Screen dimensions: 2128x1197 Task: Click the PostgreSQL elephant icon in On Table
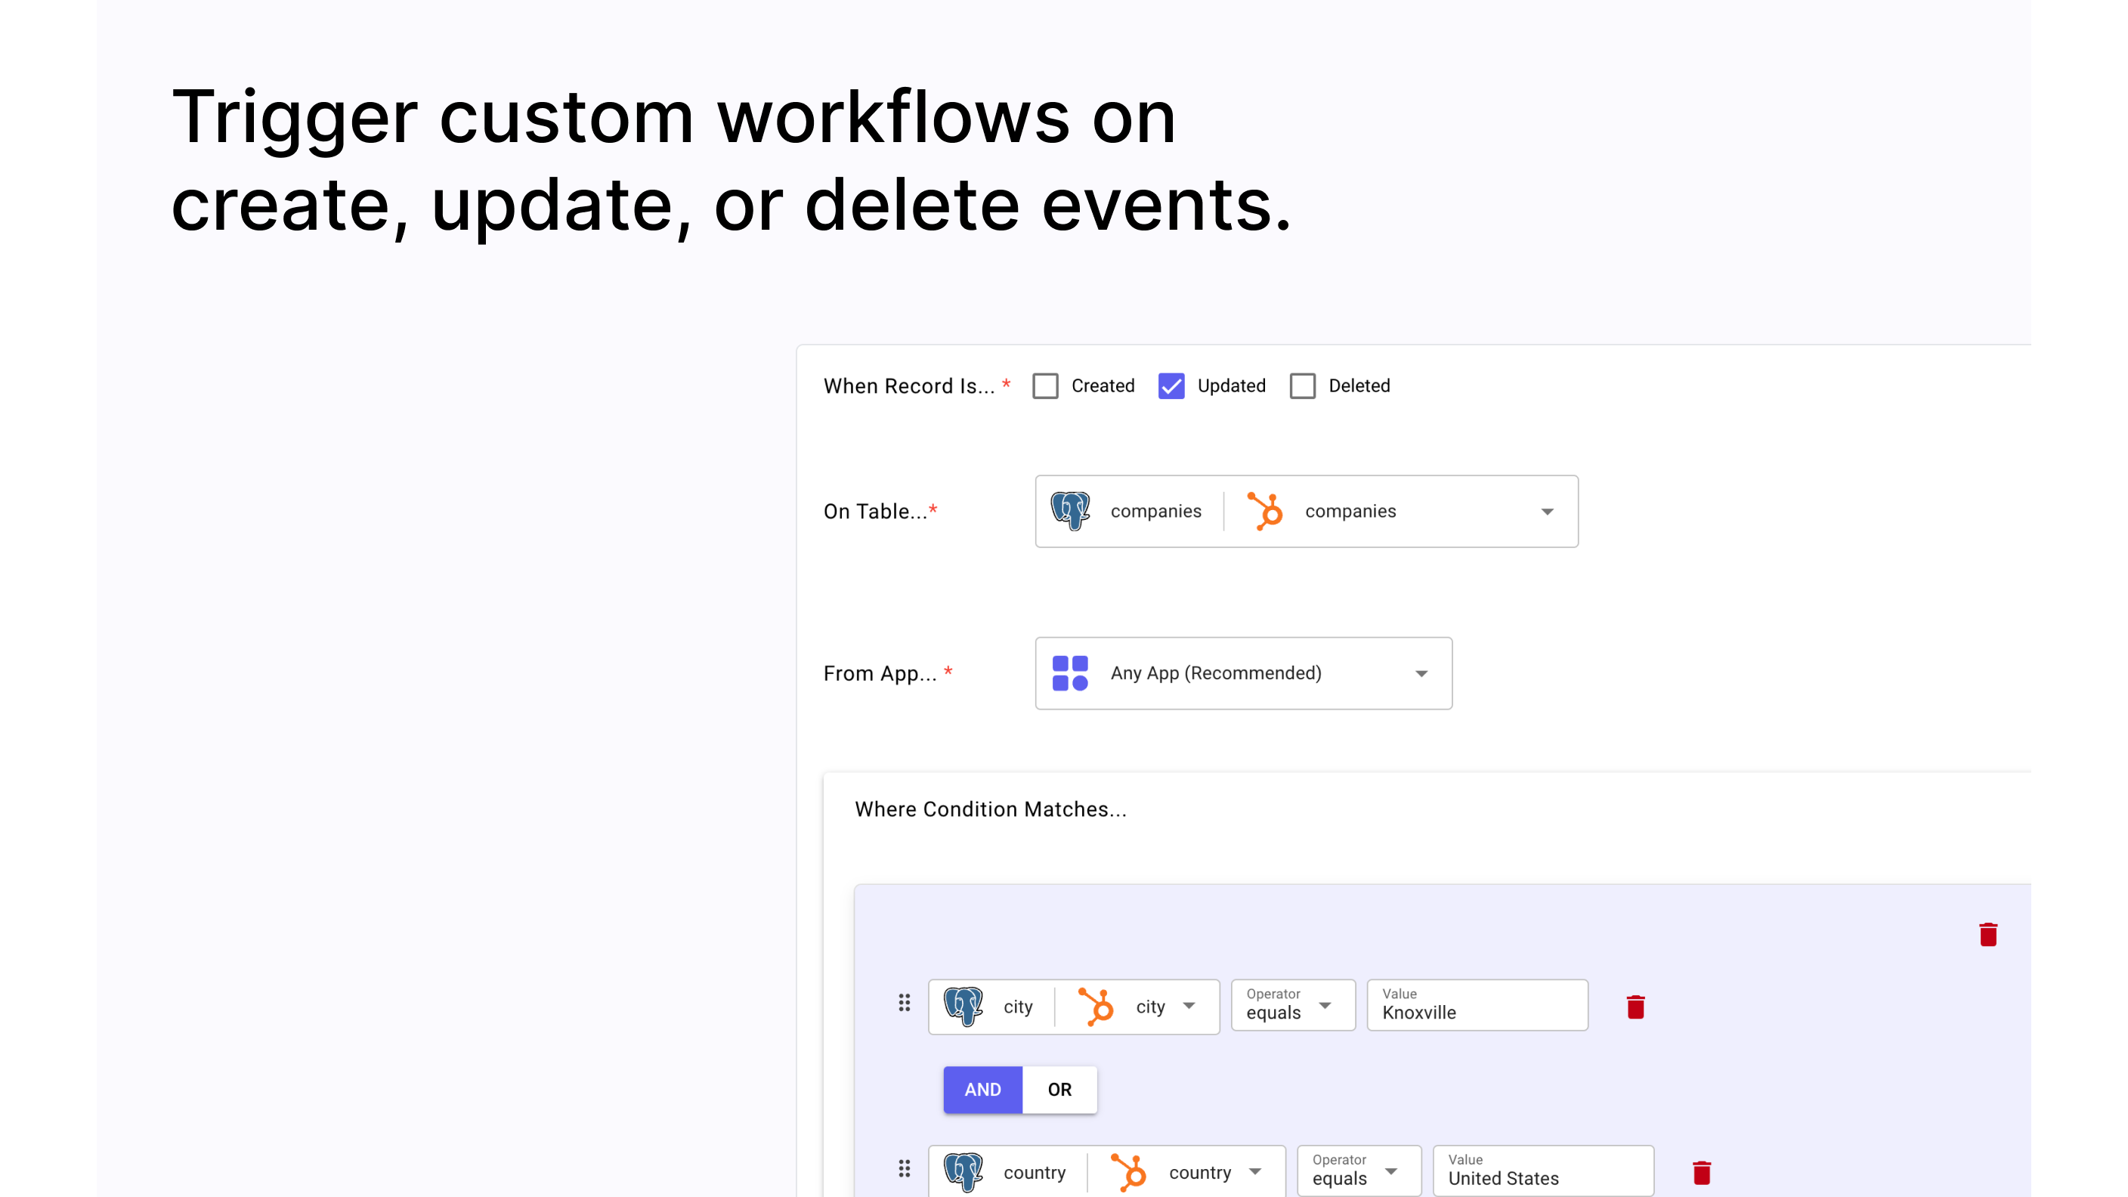click(1070, 511)
